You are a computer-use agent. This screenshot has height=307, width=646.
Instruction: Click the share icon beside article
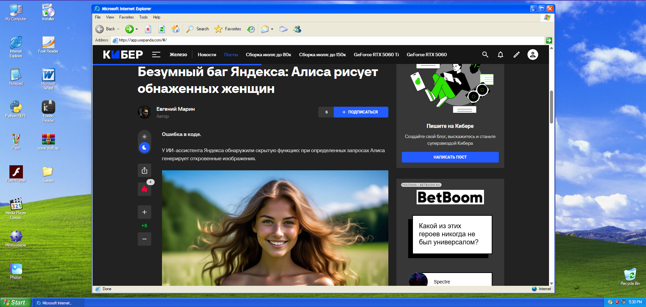pos(144,171)
